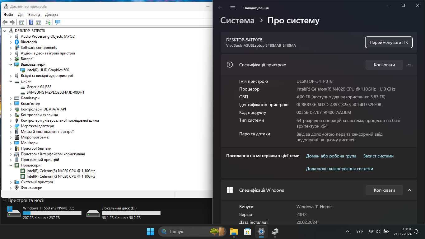Click the icon beside Пристрої безпеки
The height and width of the screenshot is (239, 425).
[x=17, y=148]
